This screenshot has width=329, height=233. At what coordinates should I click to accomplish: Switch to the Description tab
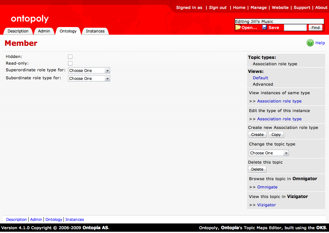point(18,31)
